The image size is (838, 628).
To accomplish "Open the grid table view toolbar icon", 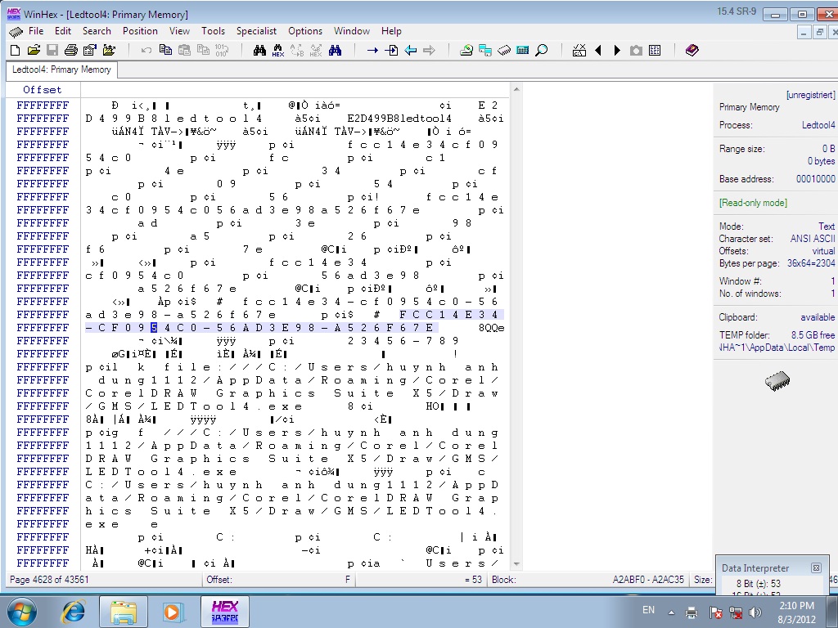I will [x=655, y=50].
